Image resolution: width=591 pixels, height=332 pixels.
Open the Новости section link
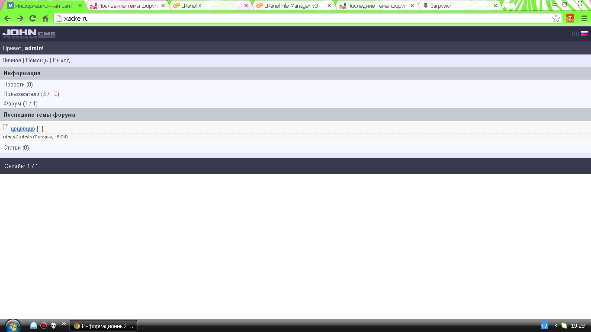14,85
